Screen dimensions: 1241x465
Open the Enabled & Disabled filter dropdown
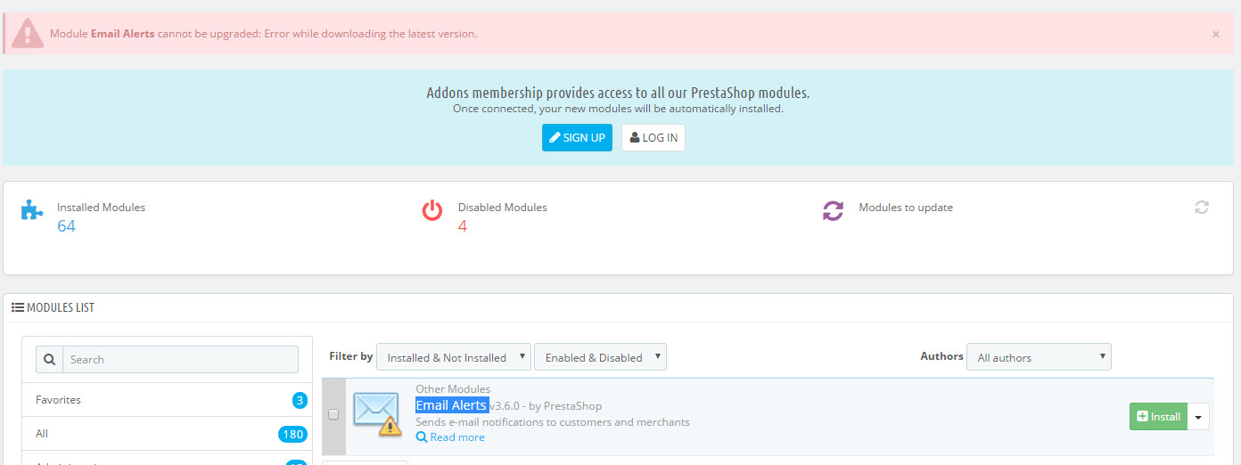pyautogui.click(x=600, y=357)
